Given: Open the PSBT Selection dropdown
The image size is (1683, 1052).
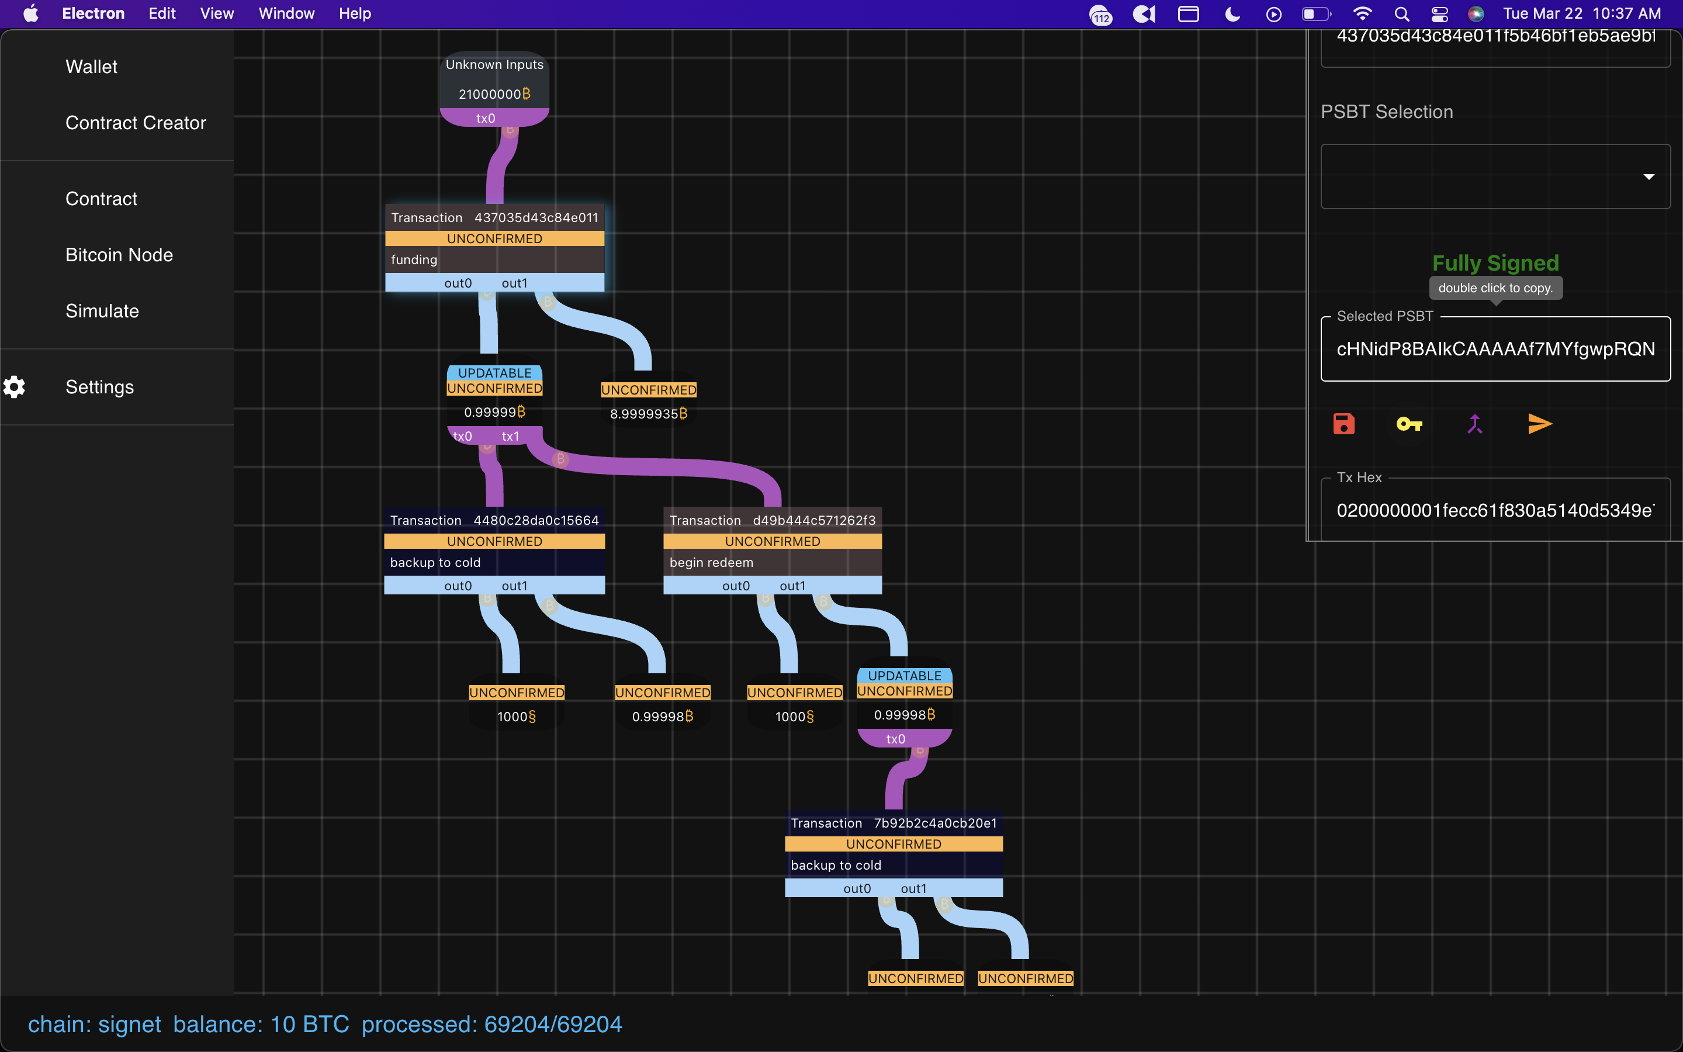Looking at the screenshot, I should coord(1495,177).
